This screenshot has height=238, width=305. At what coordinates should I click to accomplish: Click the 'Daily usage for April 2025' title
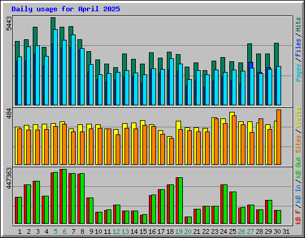66,9
